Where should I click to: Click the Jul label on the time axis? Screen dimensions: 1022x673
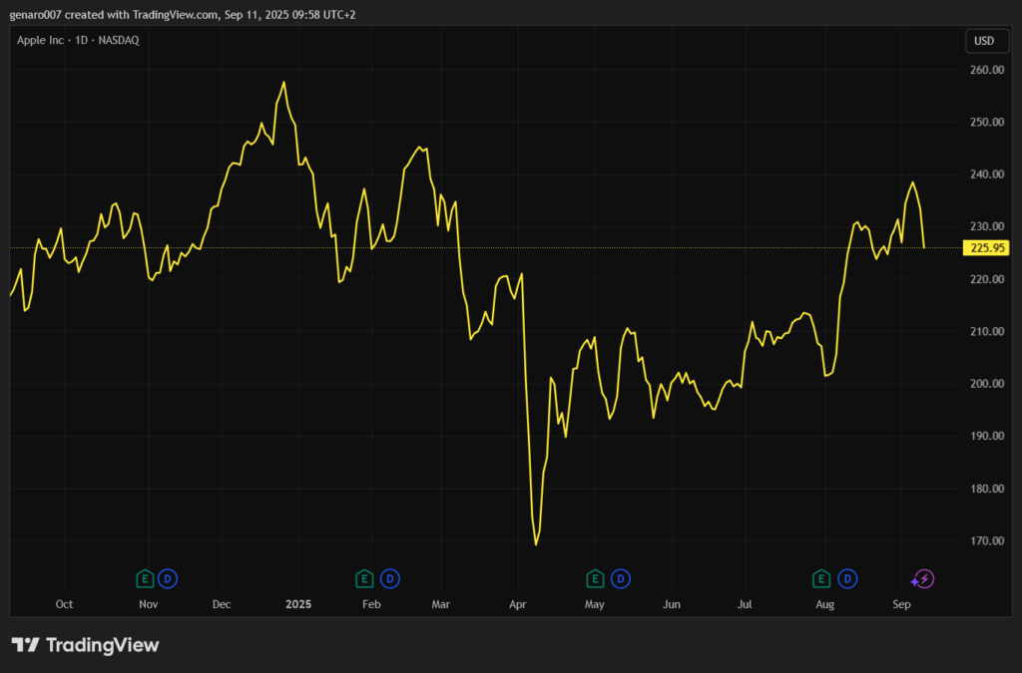745,604
